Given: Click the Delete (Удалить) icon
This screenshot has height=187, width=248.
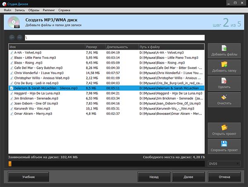Looking at the screenshot, I should coord(224,81).
